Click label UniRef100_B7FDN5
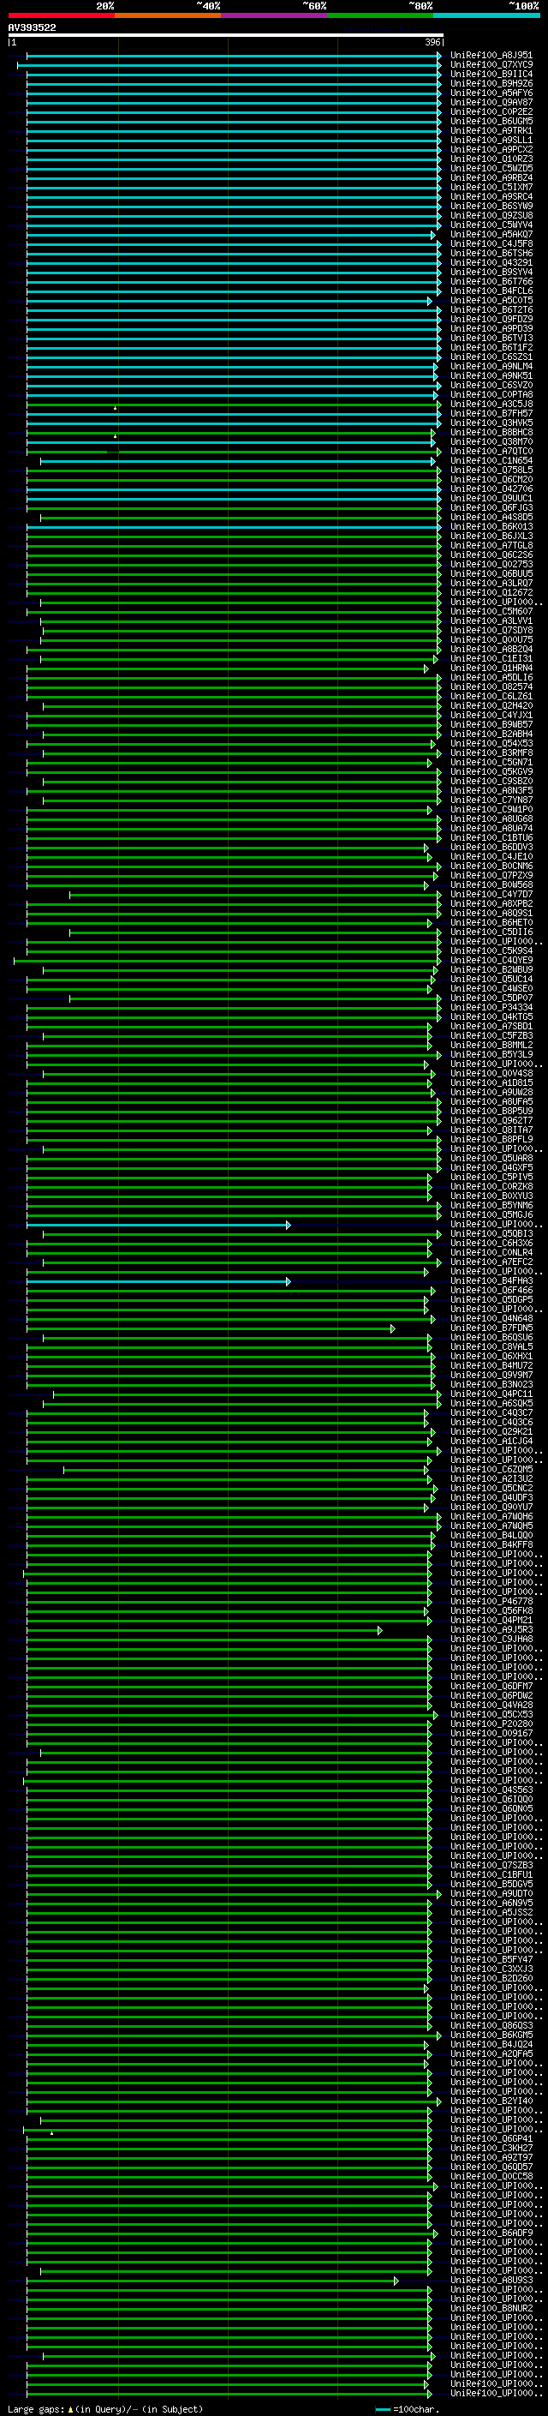The image size is (548, 2416). (x=491, y=1328)
